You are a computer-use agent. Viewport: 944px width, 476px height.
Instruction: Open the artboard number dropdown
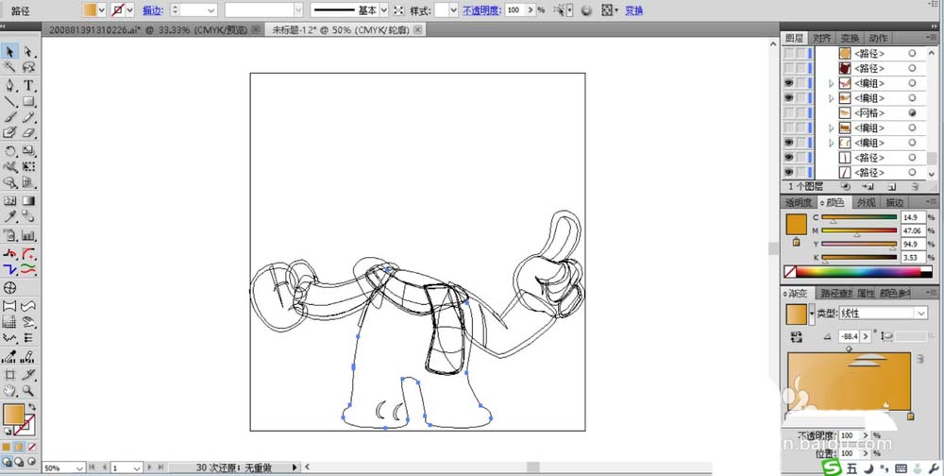[137, 468]
